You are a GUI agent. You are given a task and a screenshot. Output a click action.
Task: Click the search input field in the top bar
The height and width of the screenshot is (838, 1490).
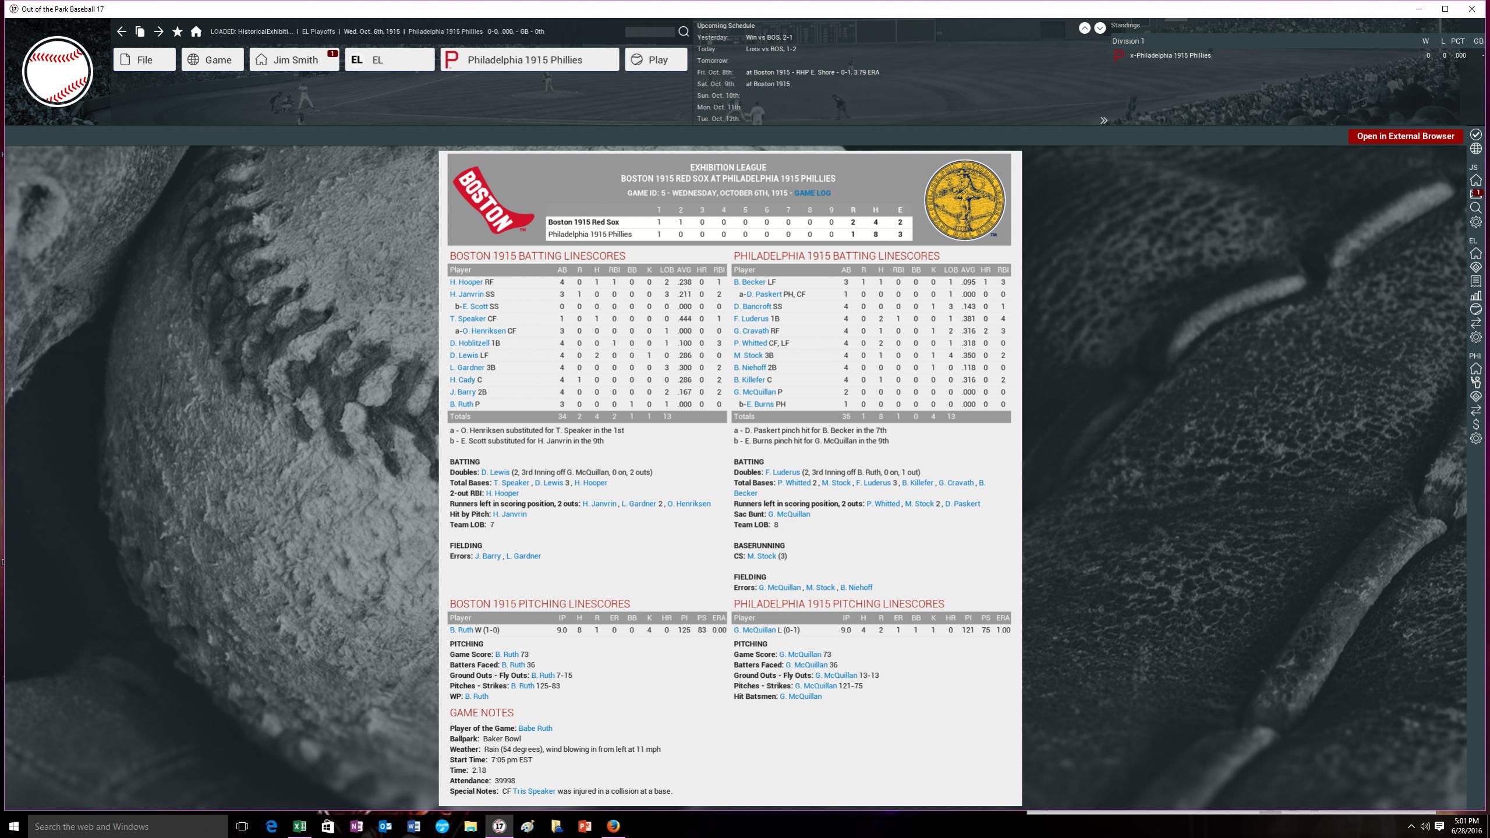point(650,31)
